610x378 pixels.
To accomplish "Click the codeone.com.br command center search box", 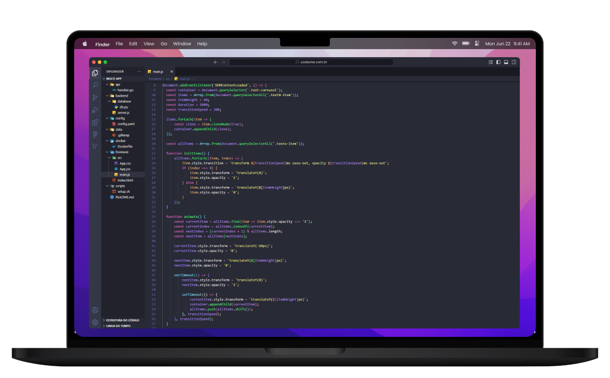I will (312, 62).
